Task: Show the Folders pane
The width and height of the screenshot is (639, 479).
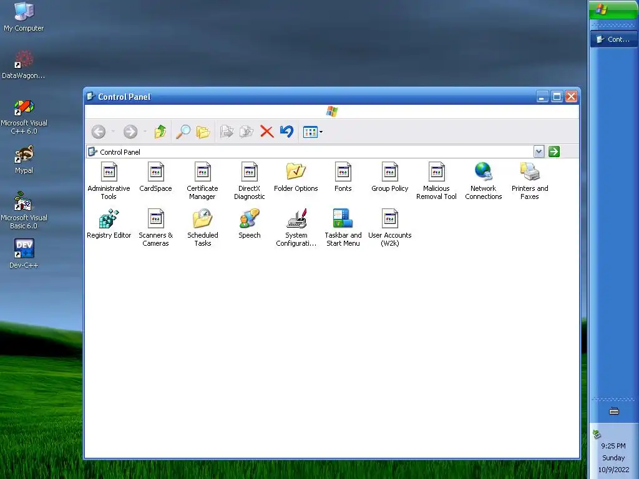Action: click(x=203, y=132)
